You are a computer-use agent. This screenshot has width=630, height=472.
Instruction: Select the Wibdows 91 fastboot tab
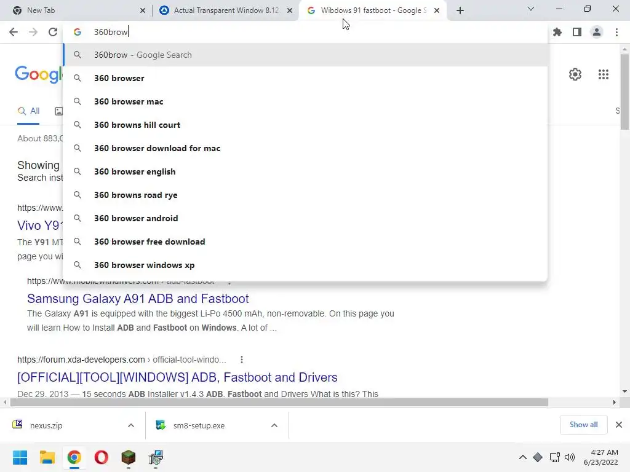[372, 10]
